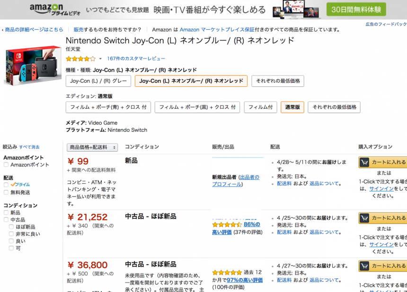Toggle the Amazonポイント checkbox
Screen dimensions: 407x292
click(x=6, y=165)
